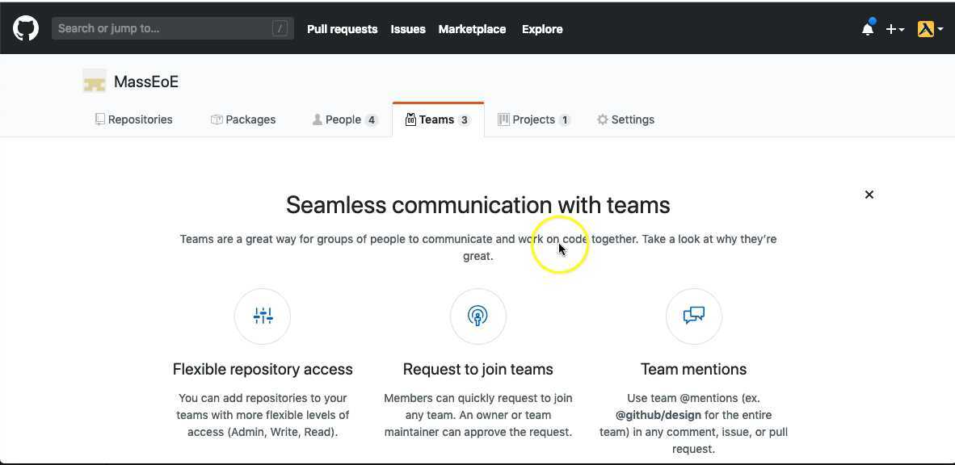Image resolution: width=955 pixels, height=465 pixels.
Task: Focus the Search or jump to field
Action: (x=172, y=28)
